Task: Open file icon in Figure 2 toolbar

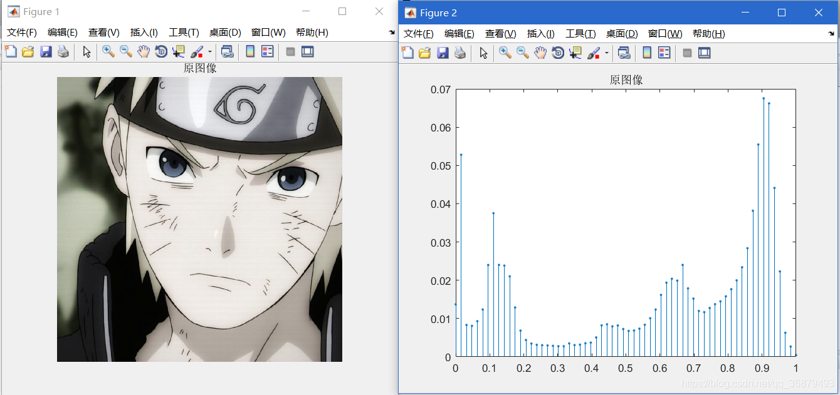Action: click(x=424, y=53)
